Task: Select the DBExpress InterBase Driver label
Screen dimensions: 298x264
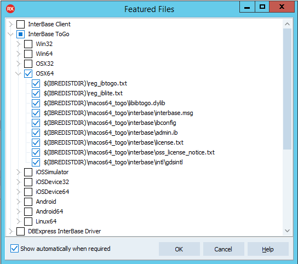Action: [65, 231]
